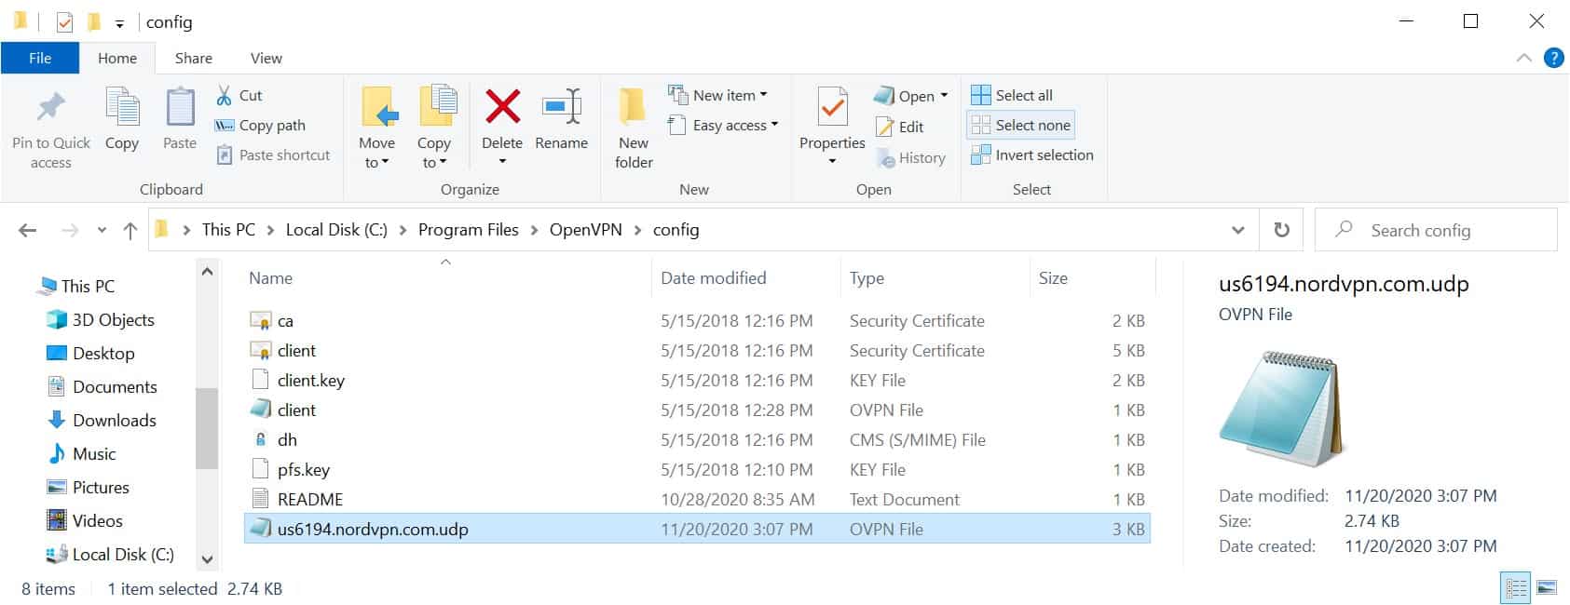Sort by the Type column header
The image size is (1570, 605).
935,278
